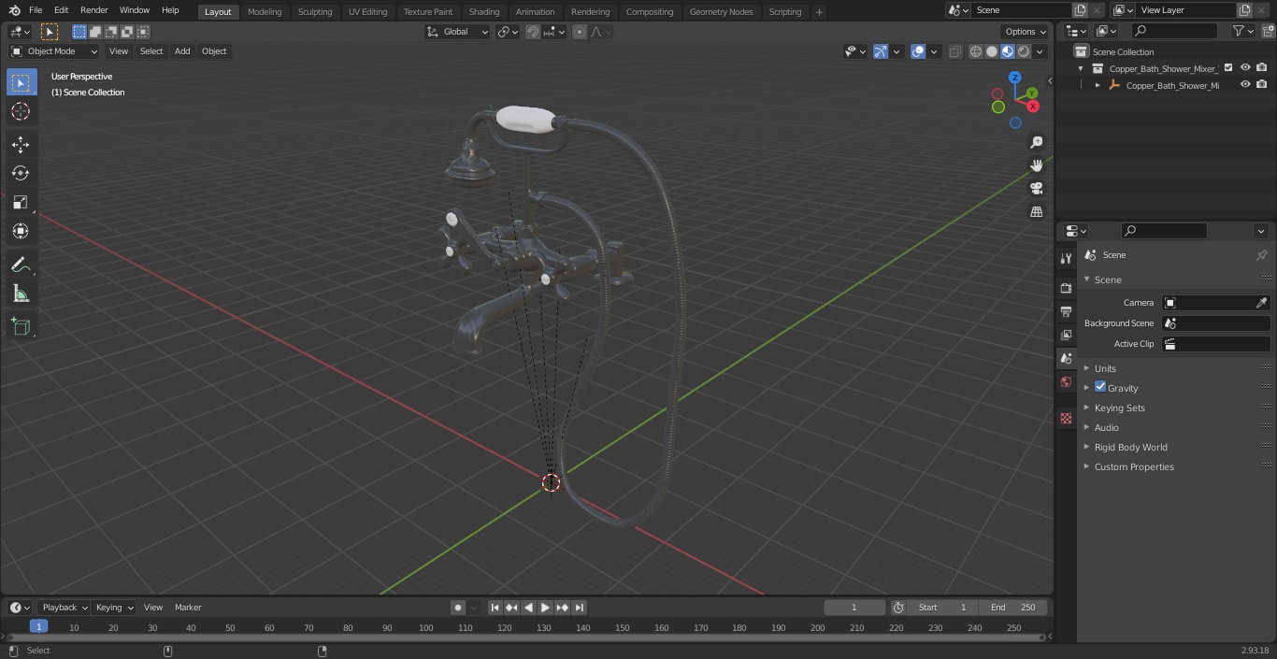
Task: Toggle auto keying record button
Action: [x=458, y=608]
